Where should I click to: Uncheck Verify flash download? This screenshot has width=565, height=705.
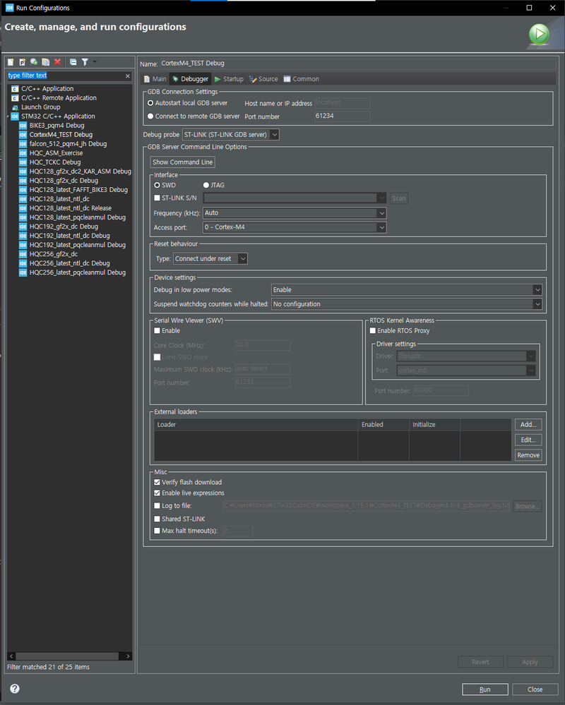[x=157, y=482]
